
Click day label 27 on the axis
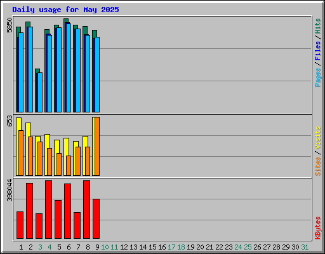tap(267, 247)
